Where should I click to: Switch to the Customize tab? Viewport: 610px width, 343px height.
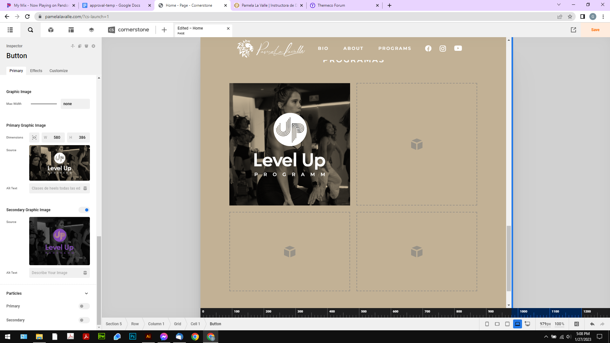coord(58,71)
